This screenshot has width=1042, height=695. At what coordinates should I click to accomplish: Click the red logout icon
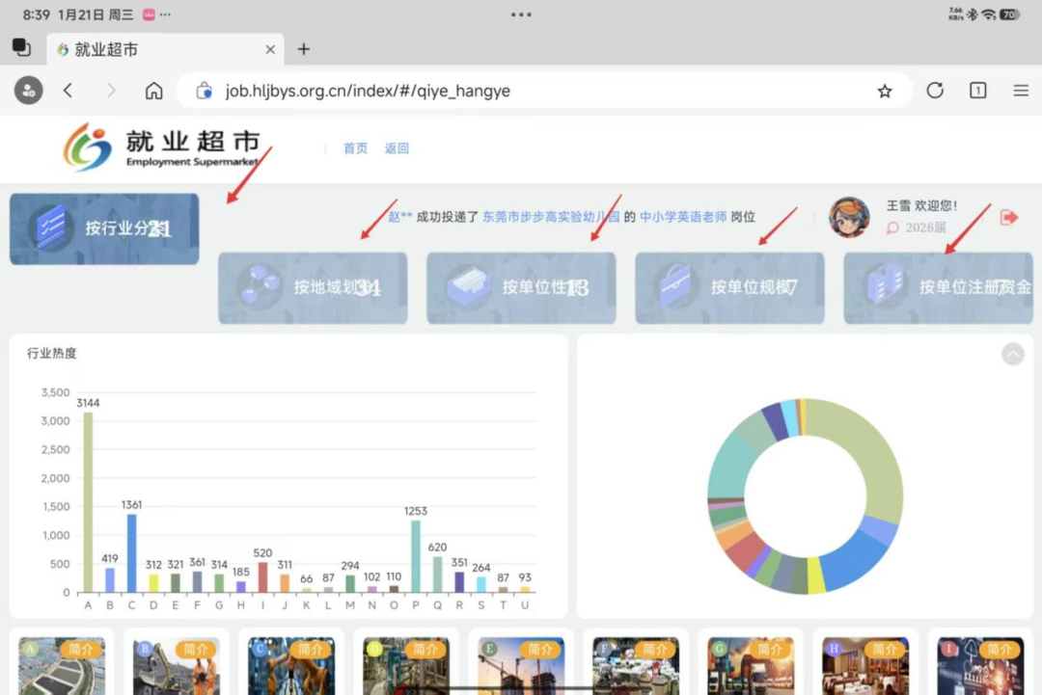pyautogui.click(x=1009, y=218)
